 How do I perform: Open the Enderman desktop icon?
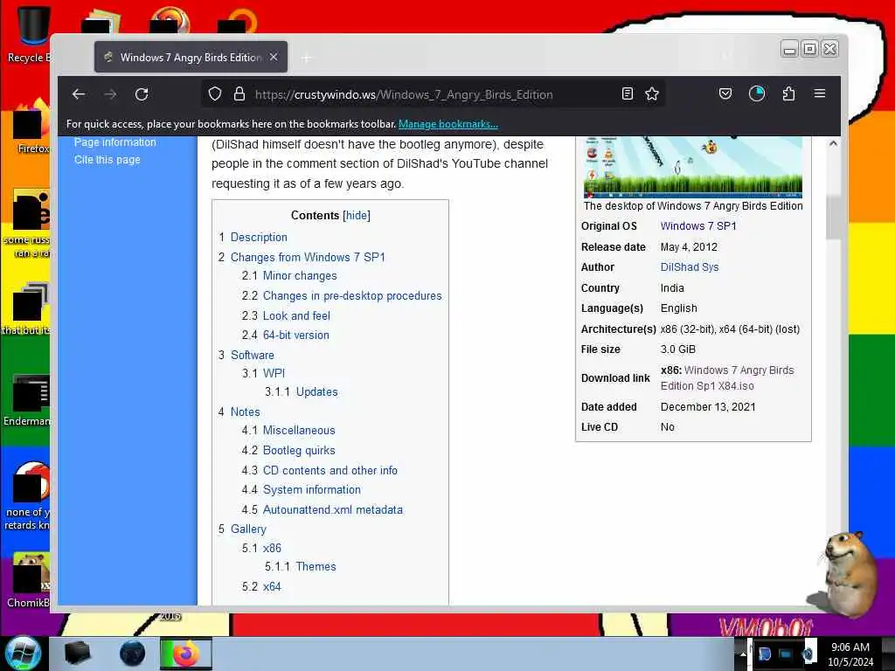pyautogui.click(x=29, y=400)
